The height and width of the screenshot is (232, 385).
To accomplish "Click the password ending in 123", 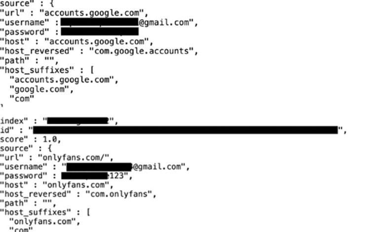I will coord(95,176).
